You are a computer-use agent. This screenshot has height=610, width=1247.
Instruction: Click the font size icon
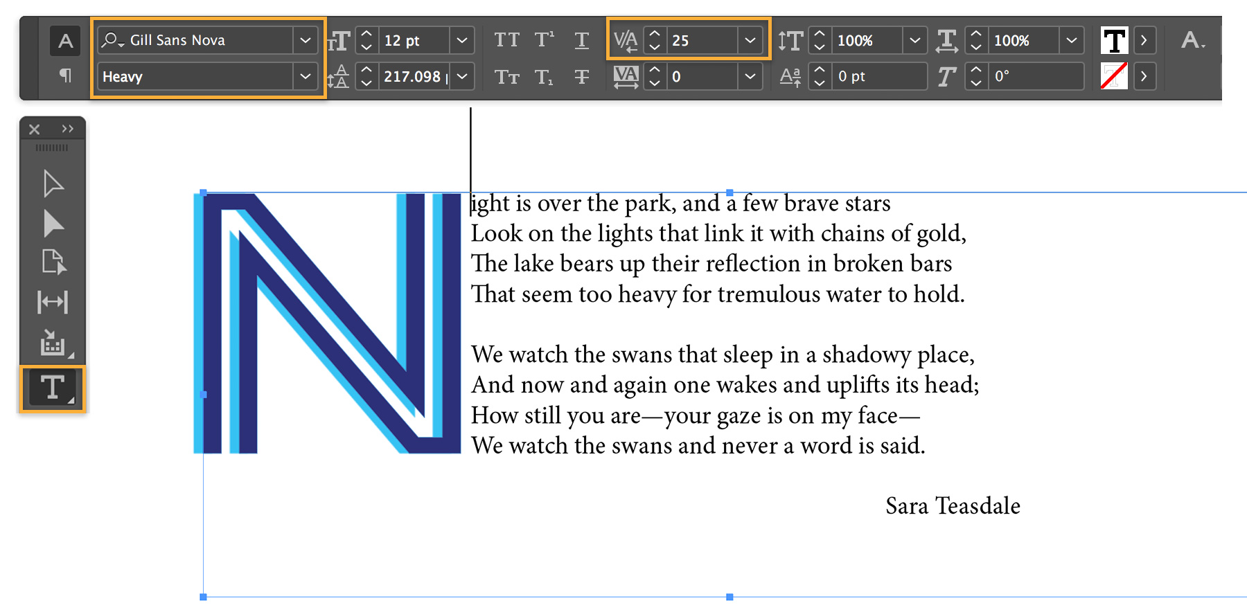coord(339,41)
